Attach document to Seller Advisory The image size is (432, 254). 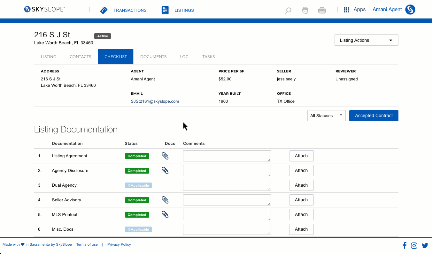(301, 200)
